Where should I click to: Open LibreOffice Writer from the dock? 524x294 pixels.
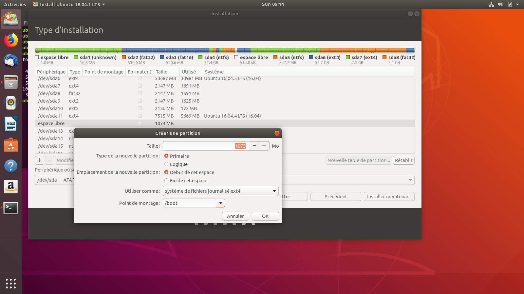(11, 124)
